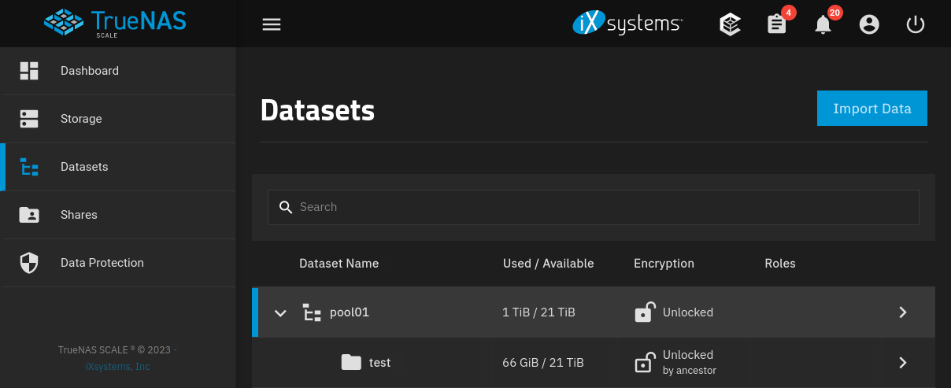Navigate to Shares
The image size is (951, 388).
(x=118, y=215)
